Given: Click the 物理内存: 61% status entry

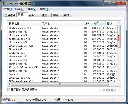Looking at the screenshot, I should coord(64,100).
